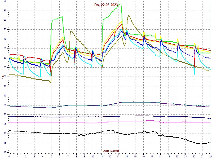The image size is (212, 159).
Task: Select hour '9' on the time axis
Action: click(85, 156)
